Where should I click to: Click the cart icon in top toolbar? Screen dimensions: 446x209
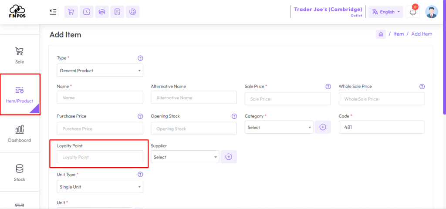71,12
